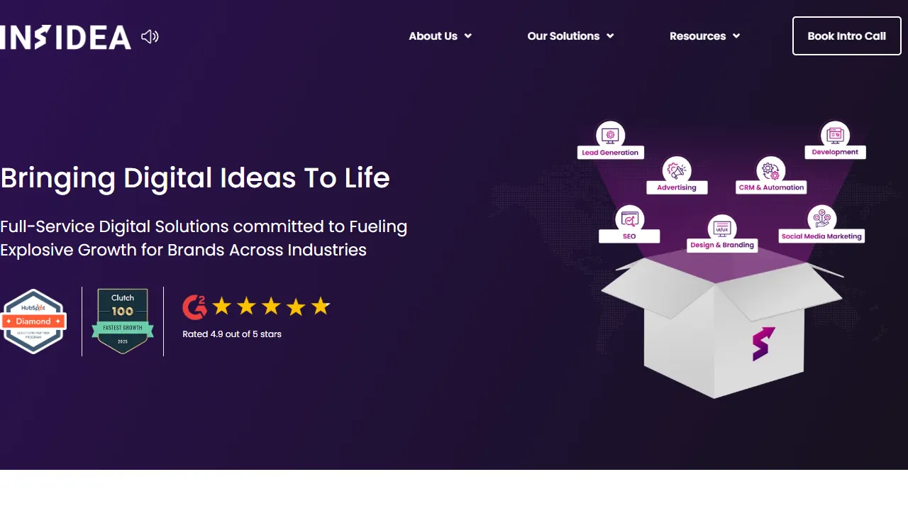Click the HubSpot Diamond partner badge
The height and width of the screenshot is (511, 908).
coord(33,321)
